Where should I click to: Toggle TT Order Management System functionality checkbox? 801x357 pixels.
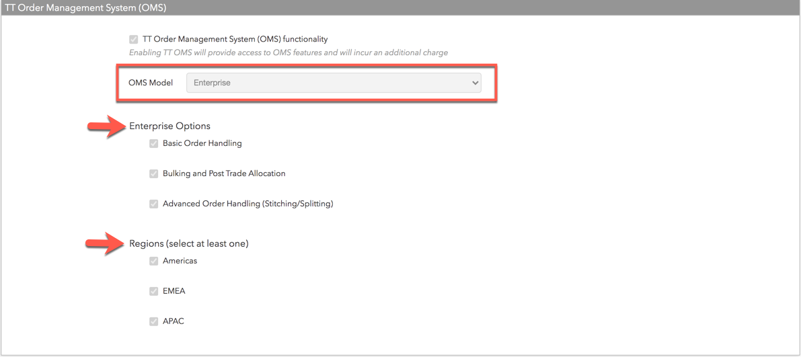click(134, 39)
